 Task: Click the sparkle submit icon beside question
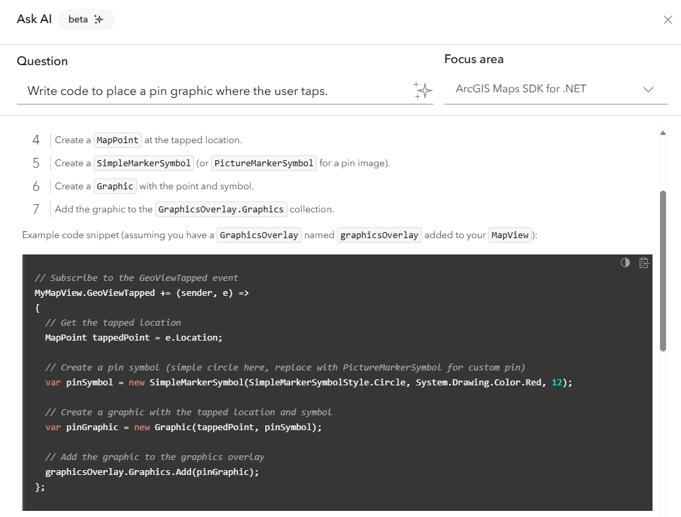tap(423, 90)
